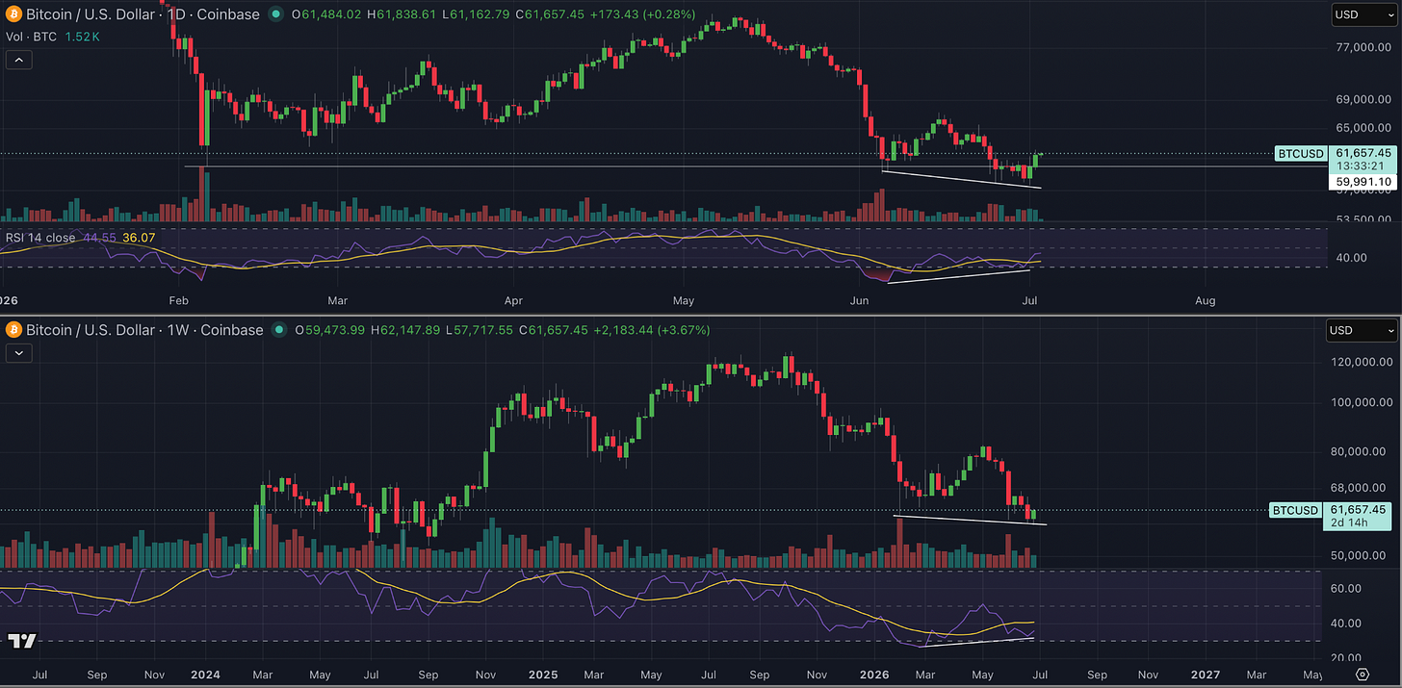This screenshot has width=1402, height=688.
Task: Select the trendline under the weekly RSI
Action: [976, 642]
